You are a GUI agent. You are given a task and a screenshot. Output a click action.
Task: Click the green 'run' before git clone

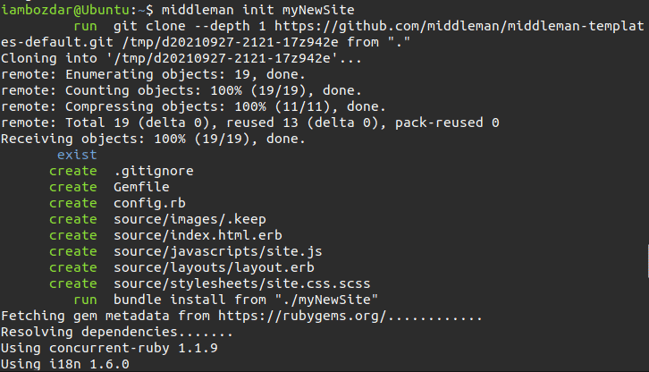tap(85, 27)
